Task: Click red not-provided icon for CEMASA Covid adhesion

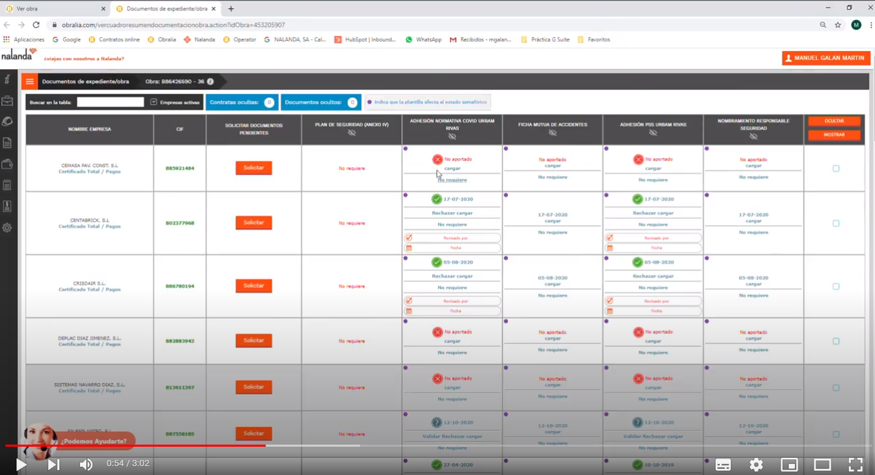Action: pyautogui.click(x=437, y=159)
